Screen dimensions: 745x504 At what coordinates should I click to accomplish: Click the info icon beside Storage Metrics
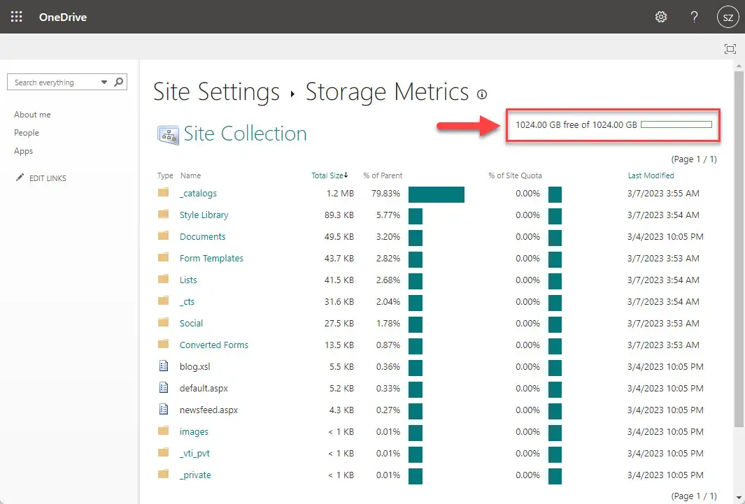click(481, 94)
